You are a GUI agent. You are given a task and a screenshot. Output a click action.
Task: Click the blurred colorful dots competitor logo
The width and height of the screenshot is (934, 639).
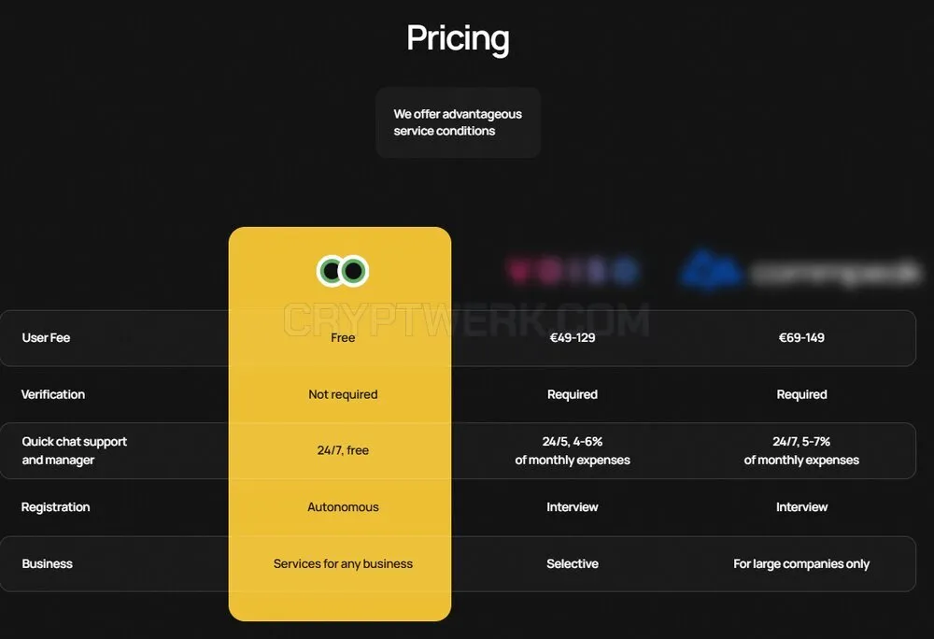[573, 270]
